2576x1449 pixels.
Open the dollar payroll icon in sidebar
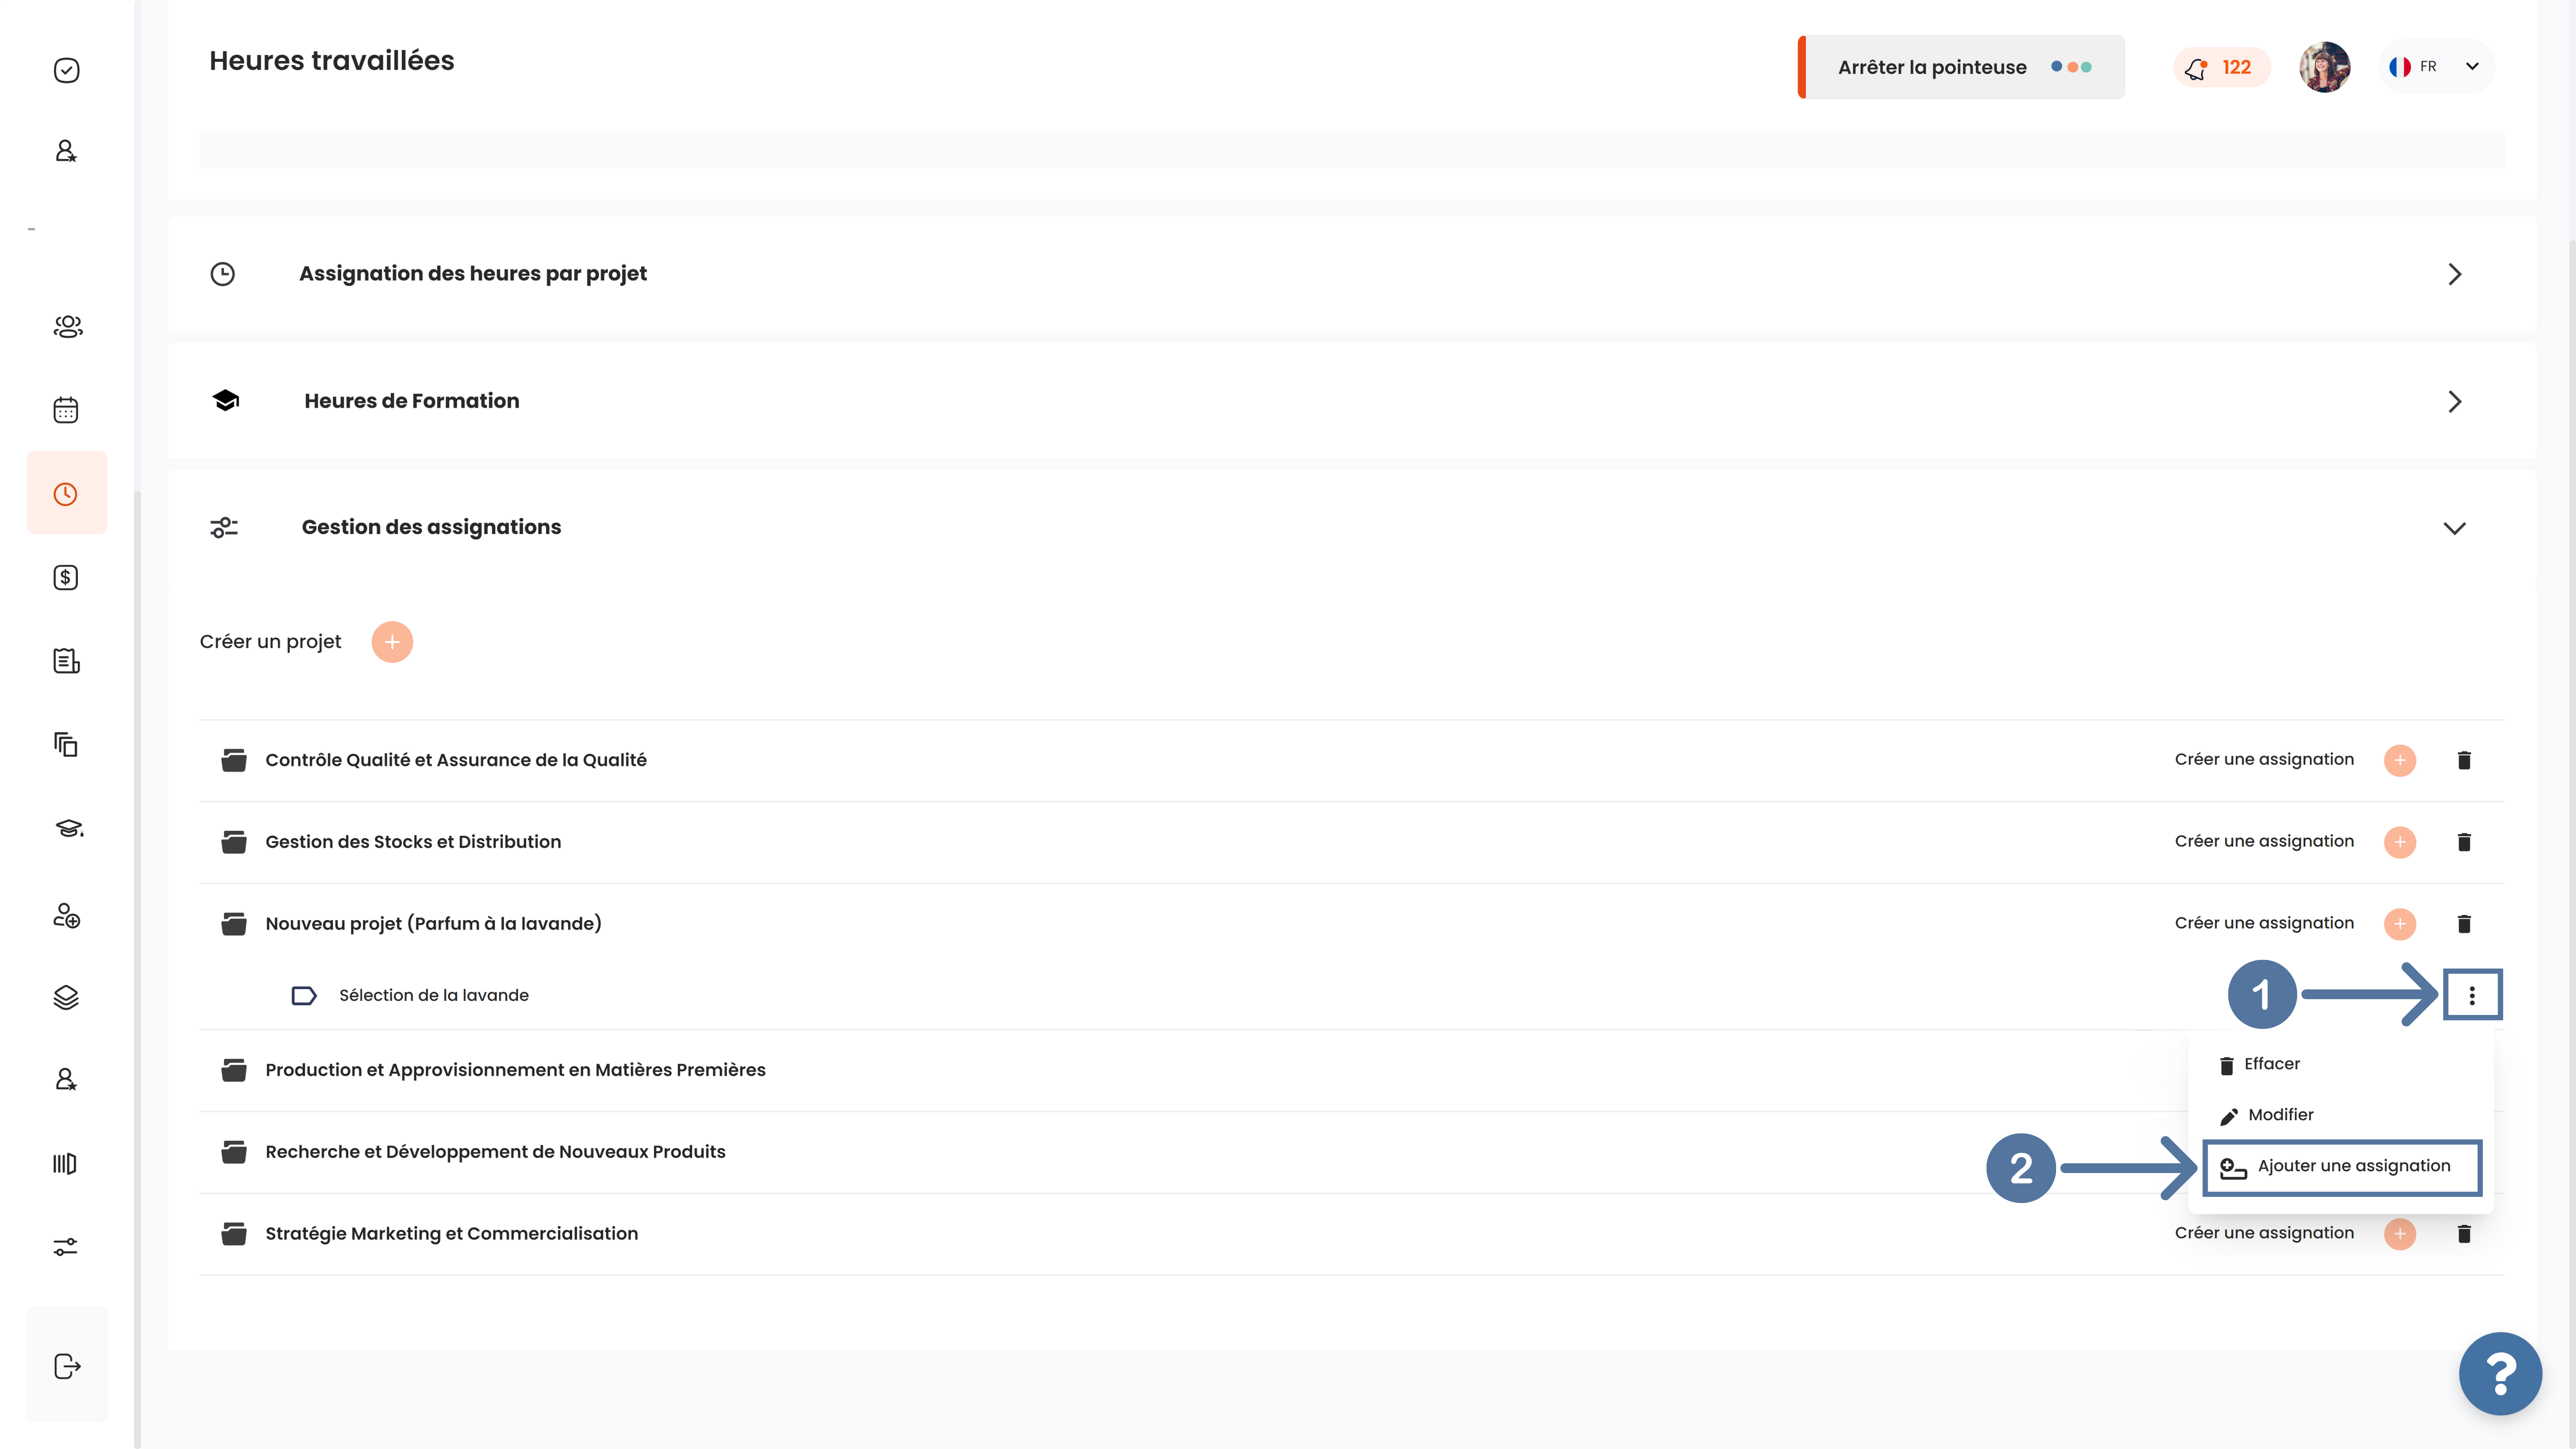click(66, 577)
